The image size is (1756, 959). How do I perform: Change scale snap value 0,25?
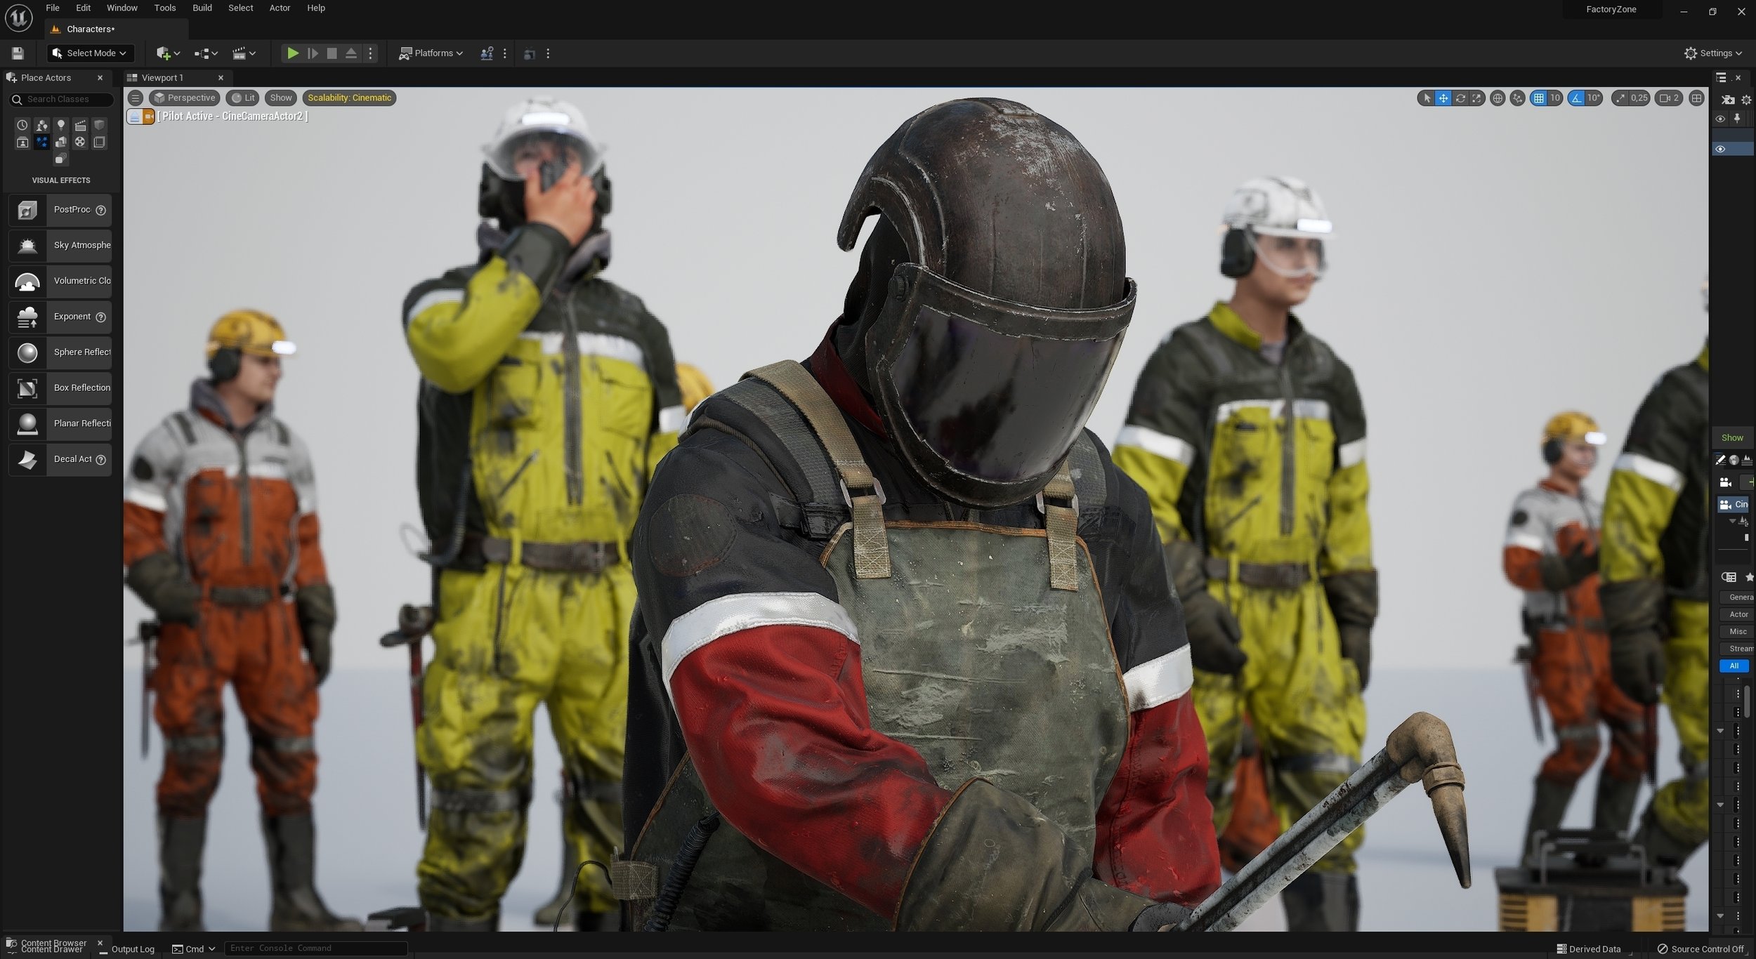click(1639, 98)
